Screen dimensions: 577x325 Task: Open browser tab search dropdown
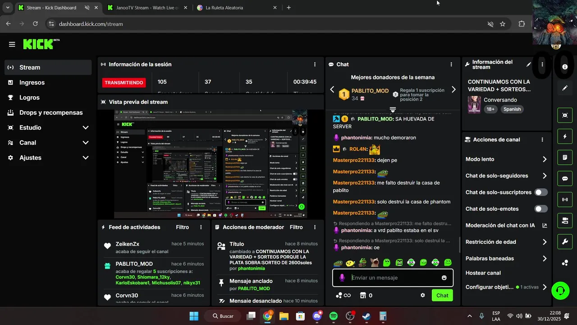click(8, 8)
